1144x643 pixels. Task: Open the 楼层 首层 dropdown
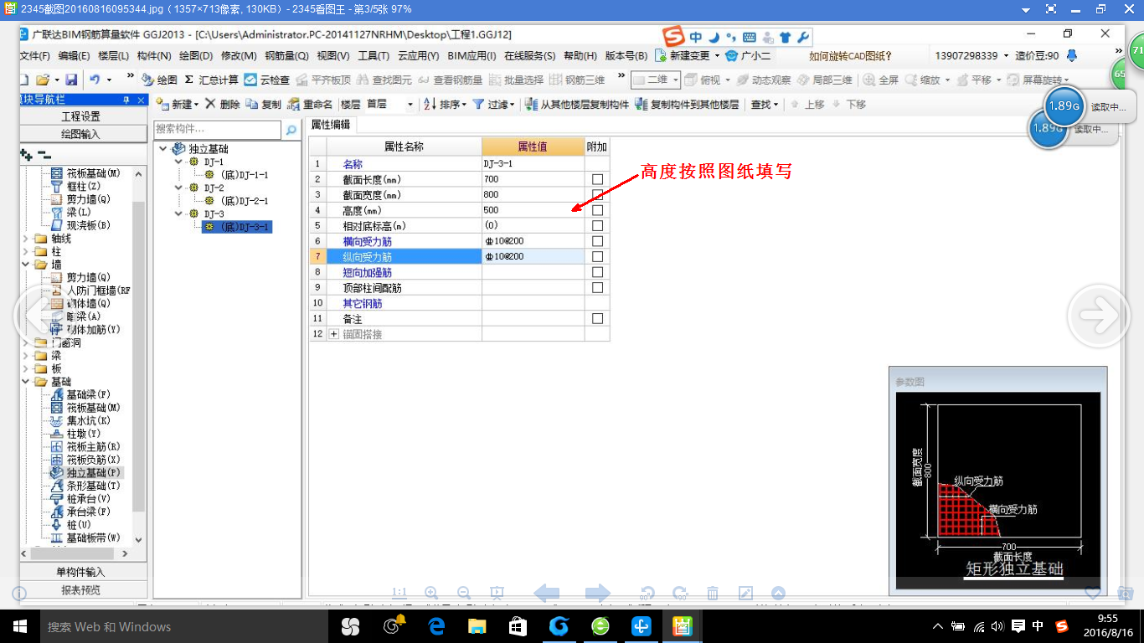410,105
